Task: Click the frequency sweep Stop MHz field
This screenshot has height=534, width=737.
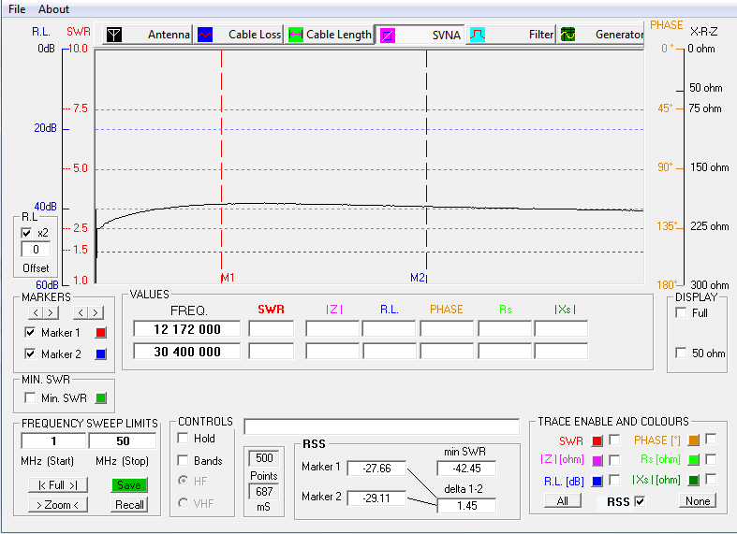Action: 123,440
